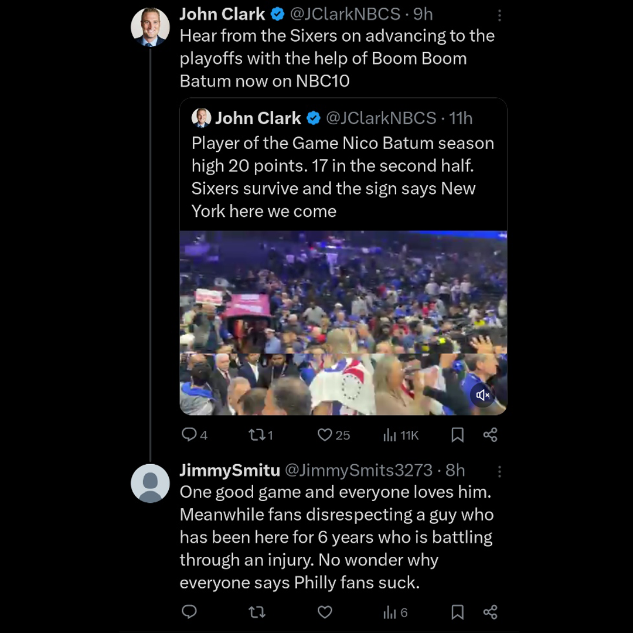Open more options for JimmySmitu's reply
The width and height of the screenshot is (633, 633).
(x=499, y=471)
